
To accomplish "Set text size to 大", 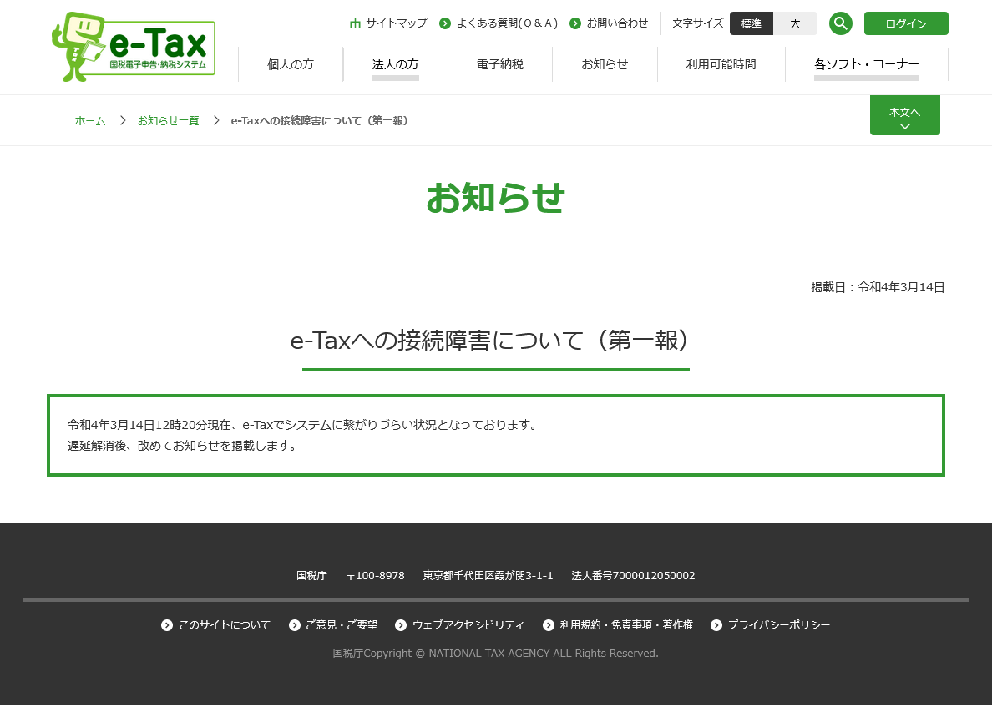I will click(795, 23).
